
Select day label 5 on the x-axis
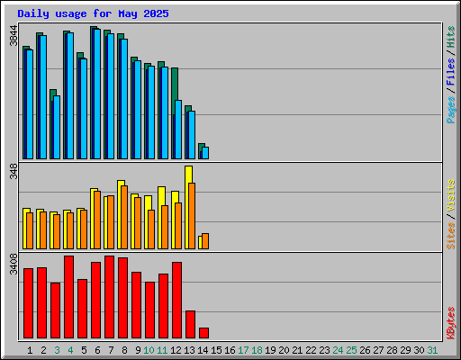pyautogui.click(x=84, y=350)
